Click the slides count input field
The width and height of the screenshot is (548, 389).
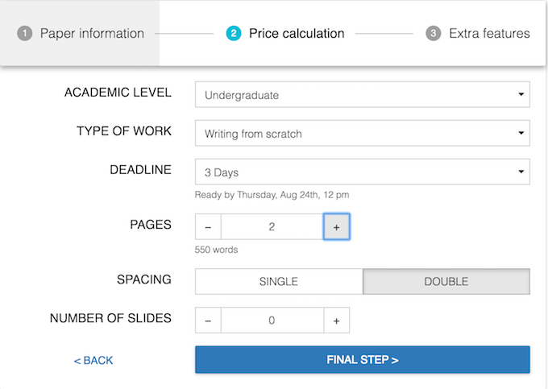coord(272,320)
